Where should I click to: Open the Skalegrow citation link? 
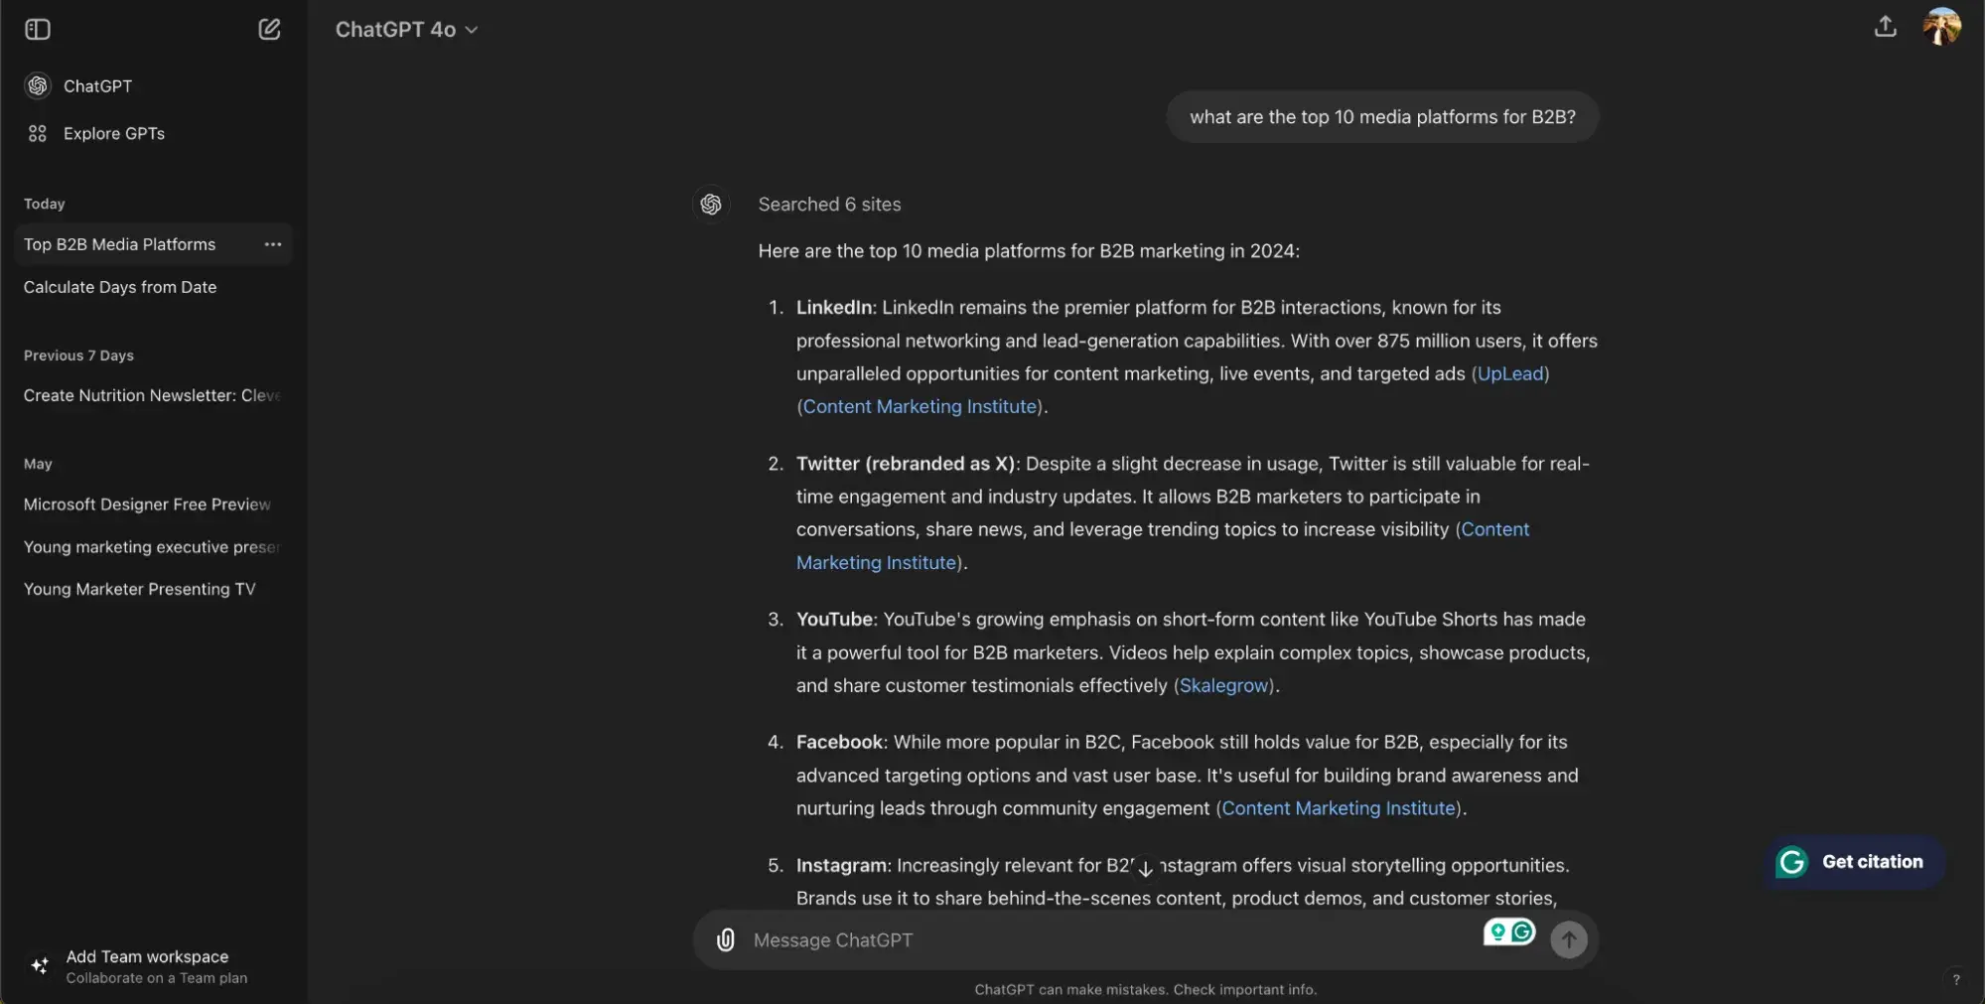point(1223,686)
